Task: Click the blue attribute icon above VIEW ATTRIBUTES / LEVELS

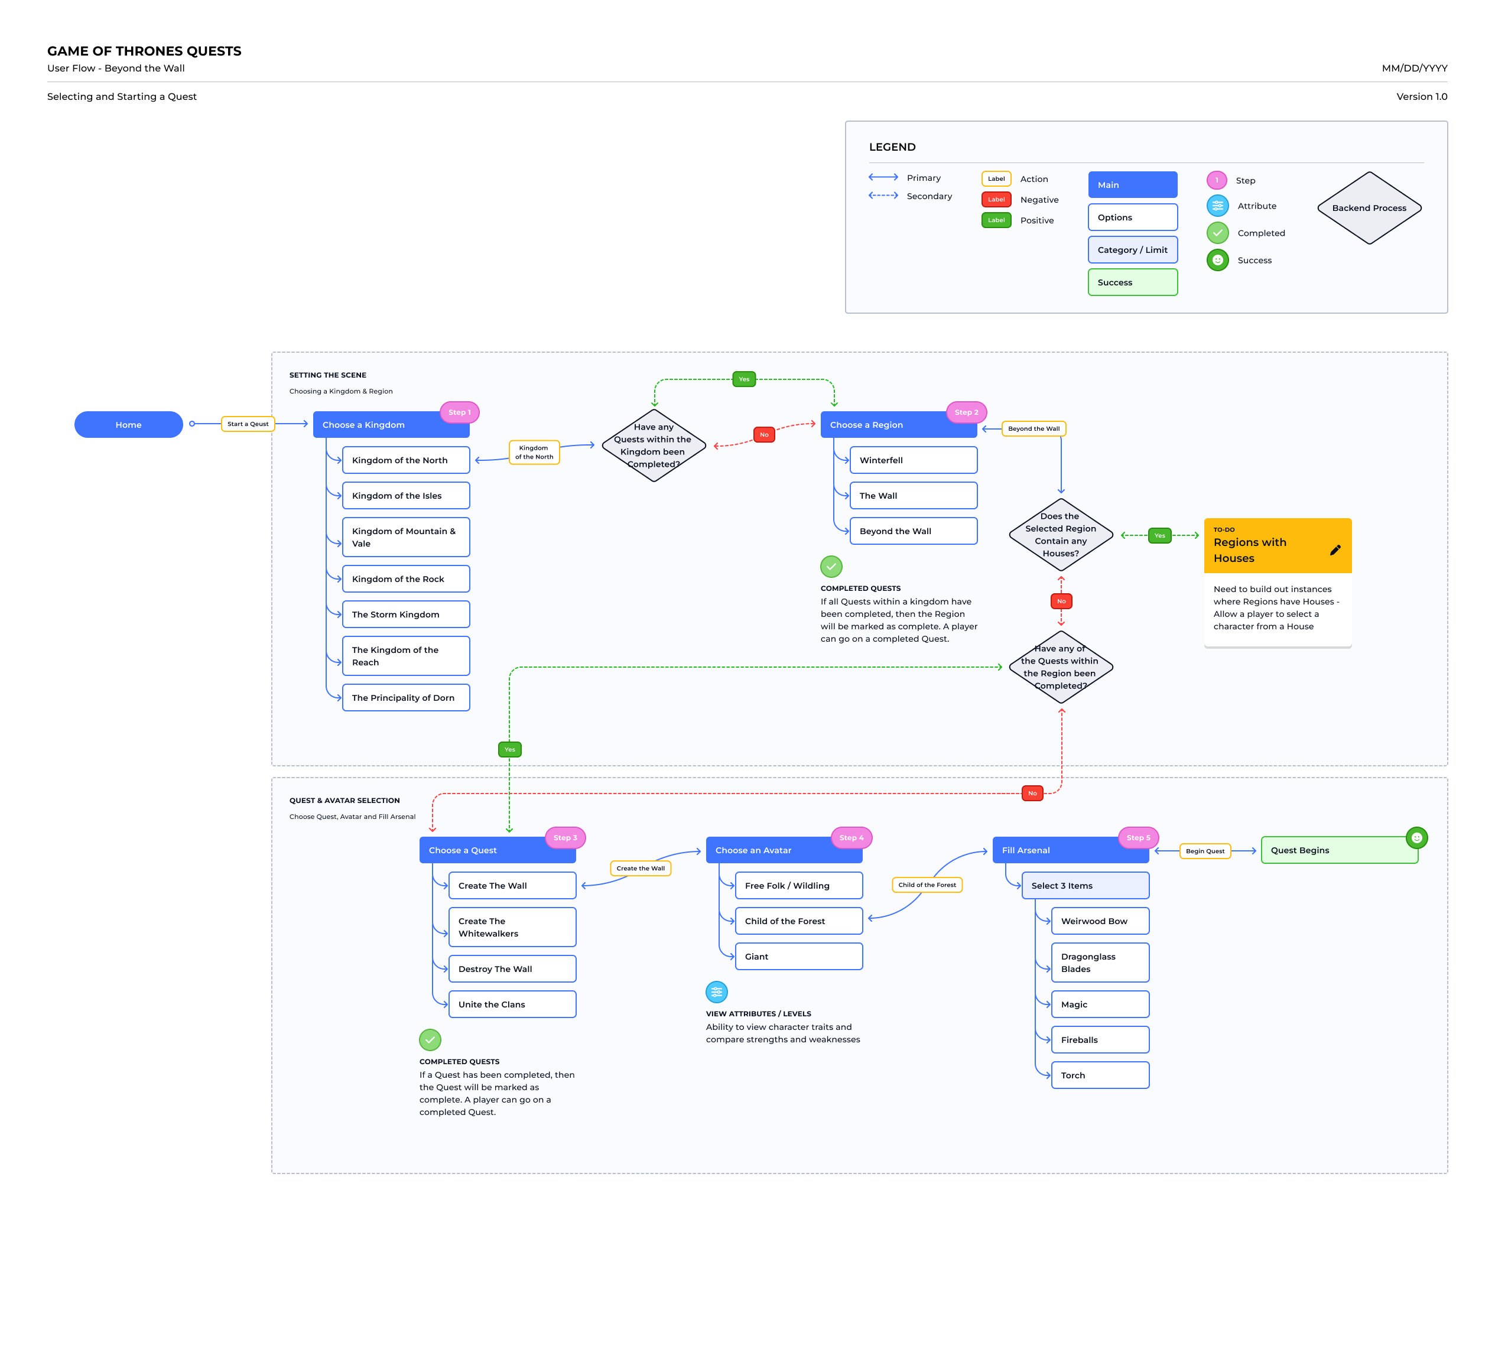Action: tap(716, 991)
